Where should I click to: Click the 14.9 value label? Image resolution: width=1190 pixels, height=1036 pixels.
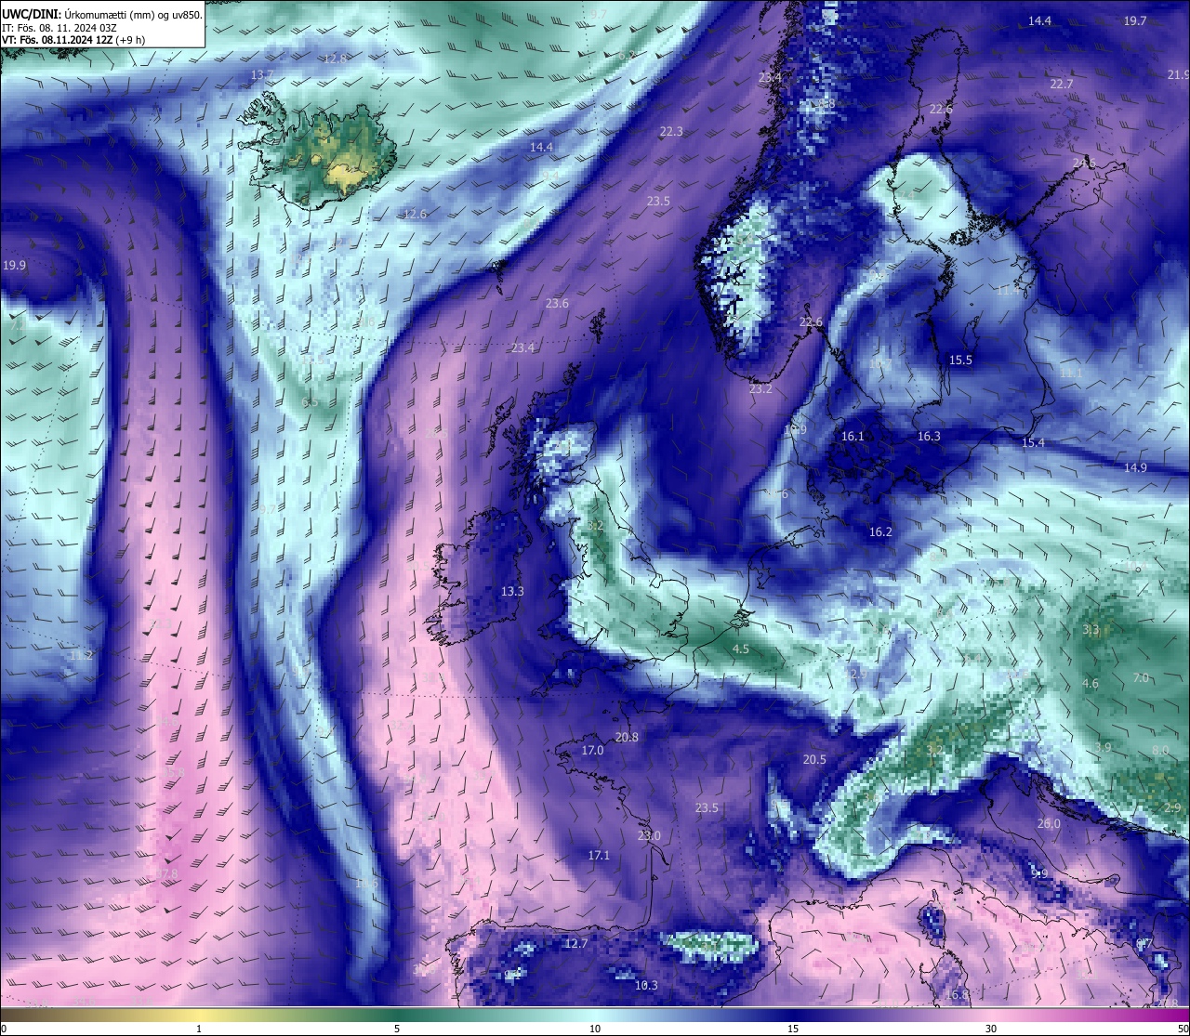1135,467
